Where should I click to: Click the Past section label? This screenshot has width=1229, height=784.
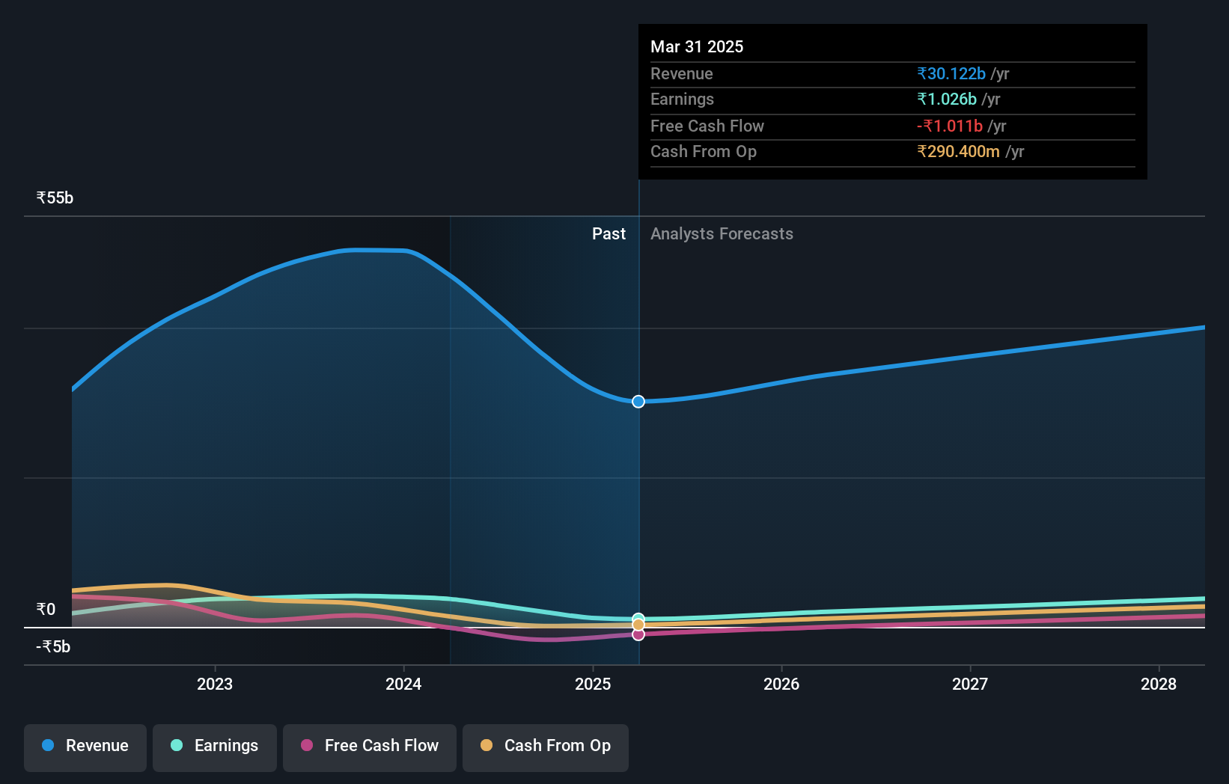click(x=609, y=233)
